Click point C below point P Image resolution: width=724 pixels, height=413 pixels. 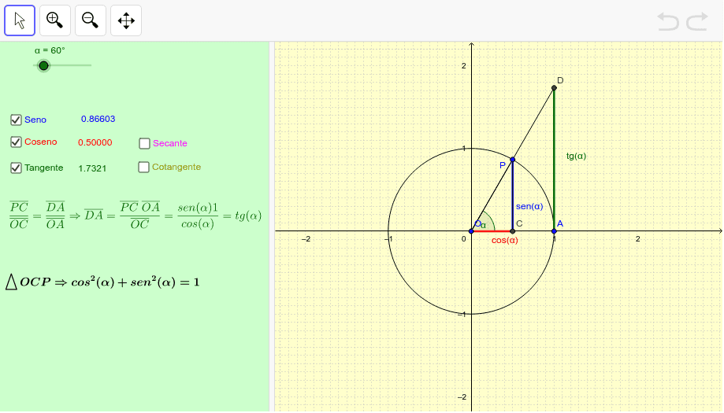[x=513, y=231]
